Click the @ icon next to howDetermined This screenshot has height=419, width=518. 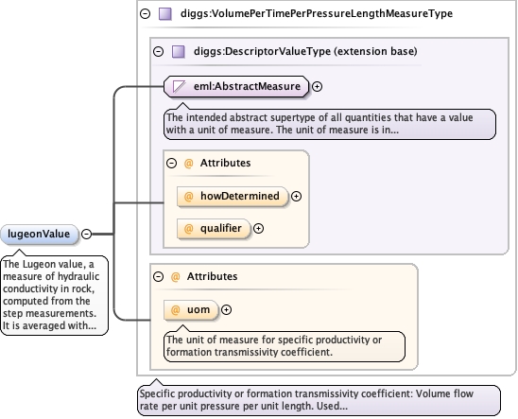tap(188, 197)
